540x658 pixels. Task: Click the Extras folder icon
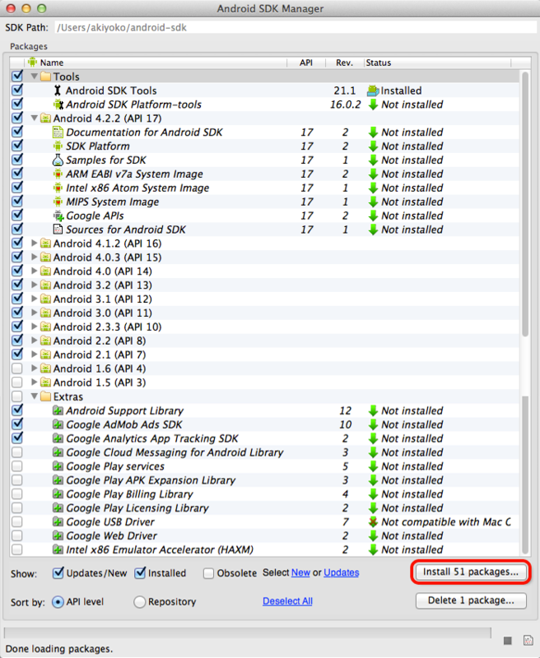point(45,396)
